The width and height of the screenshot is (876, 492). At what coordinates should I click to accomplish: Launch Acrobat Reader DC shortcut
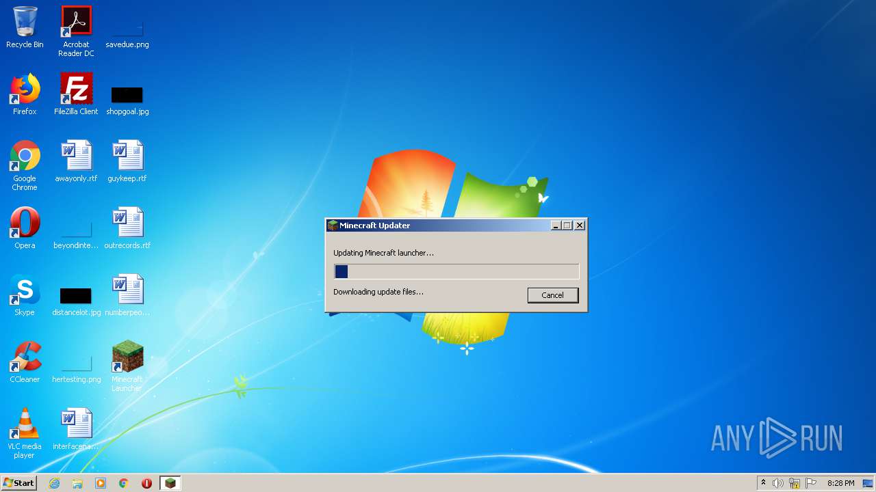coord(76,31)
